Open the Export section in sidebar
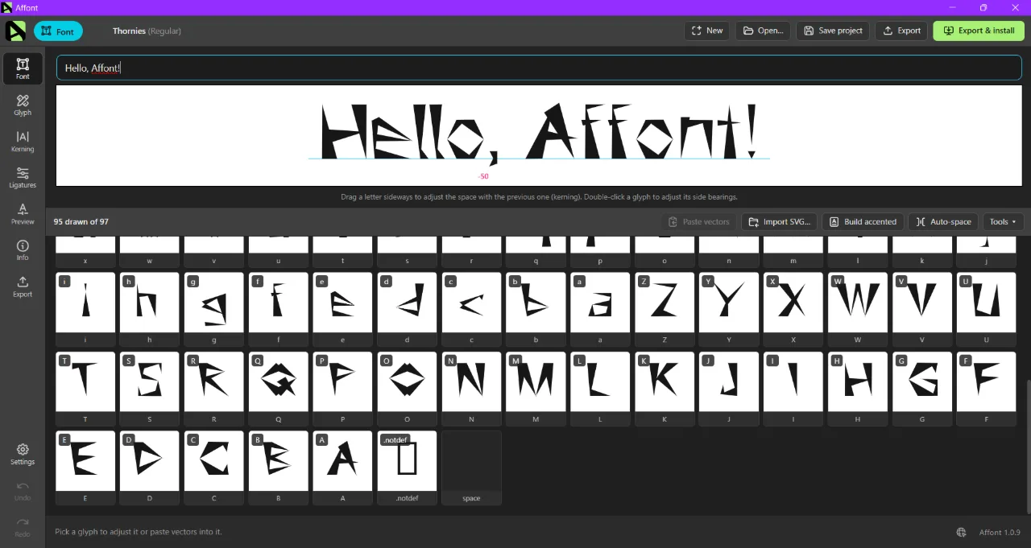 click(x=23, y=286)
